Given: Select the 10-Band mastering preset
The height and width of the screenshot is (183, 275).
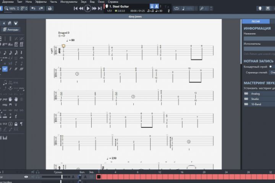Looking at the screenshot, I should (259, 104).
